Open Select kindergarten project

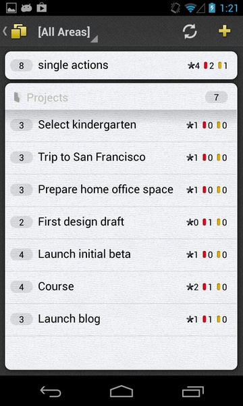[121, 126]
